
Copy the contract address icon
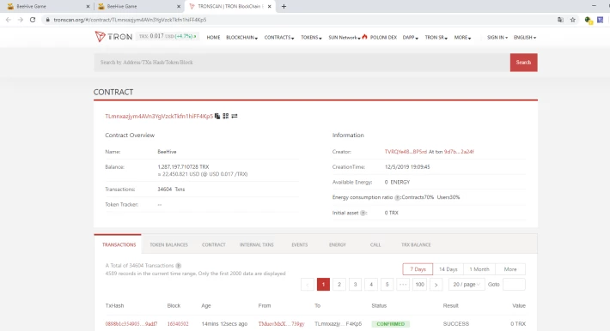(217, 116)
